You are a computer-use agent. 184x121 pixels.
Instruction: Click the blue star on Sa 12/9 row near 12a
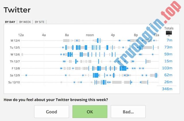point(26,75)
